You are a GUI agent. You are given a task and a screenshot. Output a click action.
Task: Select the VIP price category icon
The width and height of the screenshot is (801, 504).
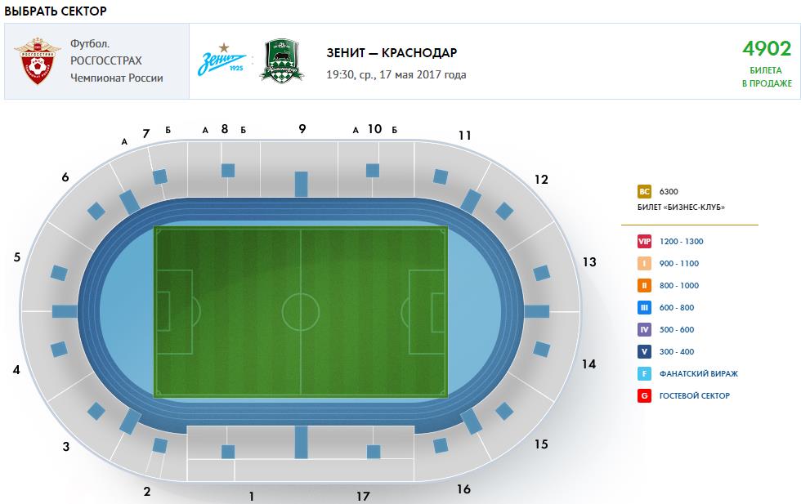(x=644, y=242)
